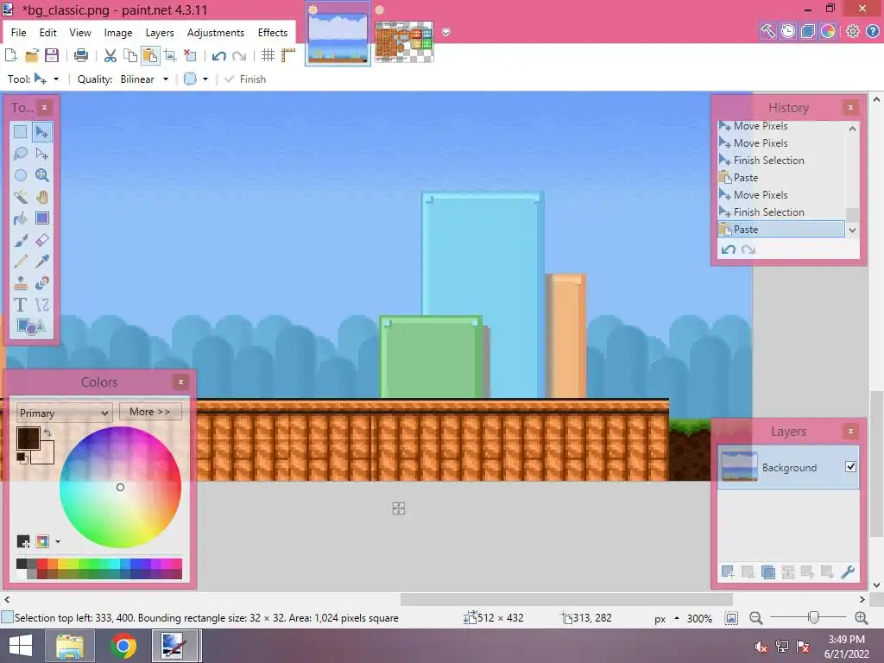Image resolution: width=884 pixels, height=663 pixels.
Task: Add new layer in Layers panel
Action: [x=728, y=571]
